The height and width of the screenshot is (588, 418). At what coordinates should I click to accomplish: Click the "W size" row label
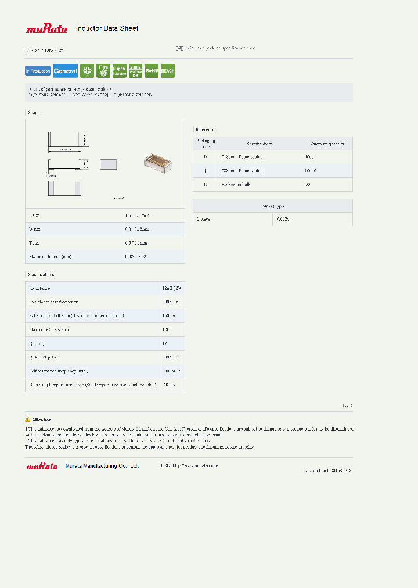coord(35,229)
